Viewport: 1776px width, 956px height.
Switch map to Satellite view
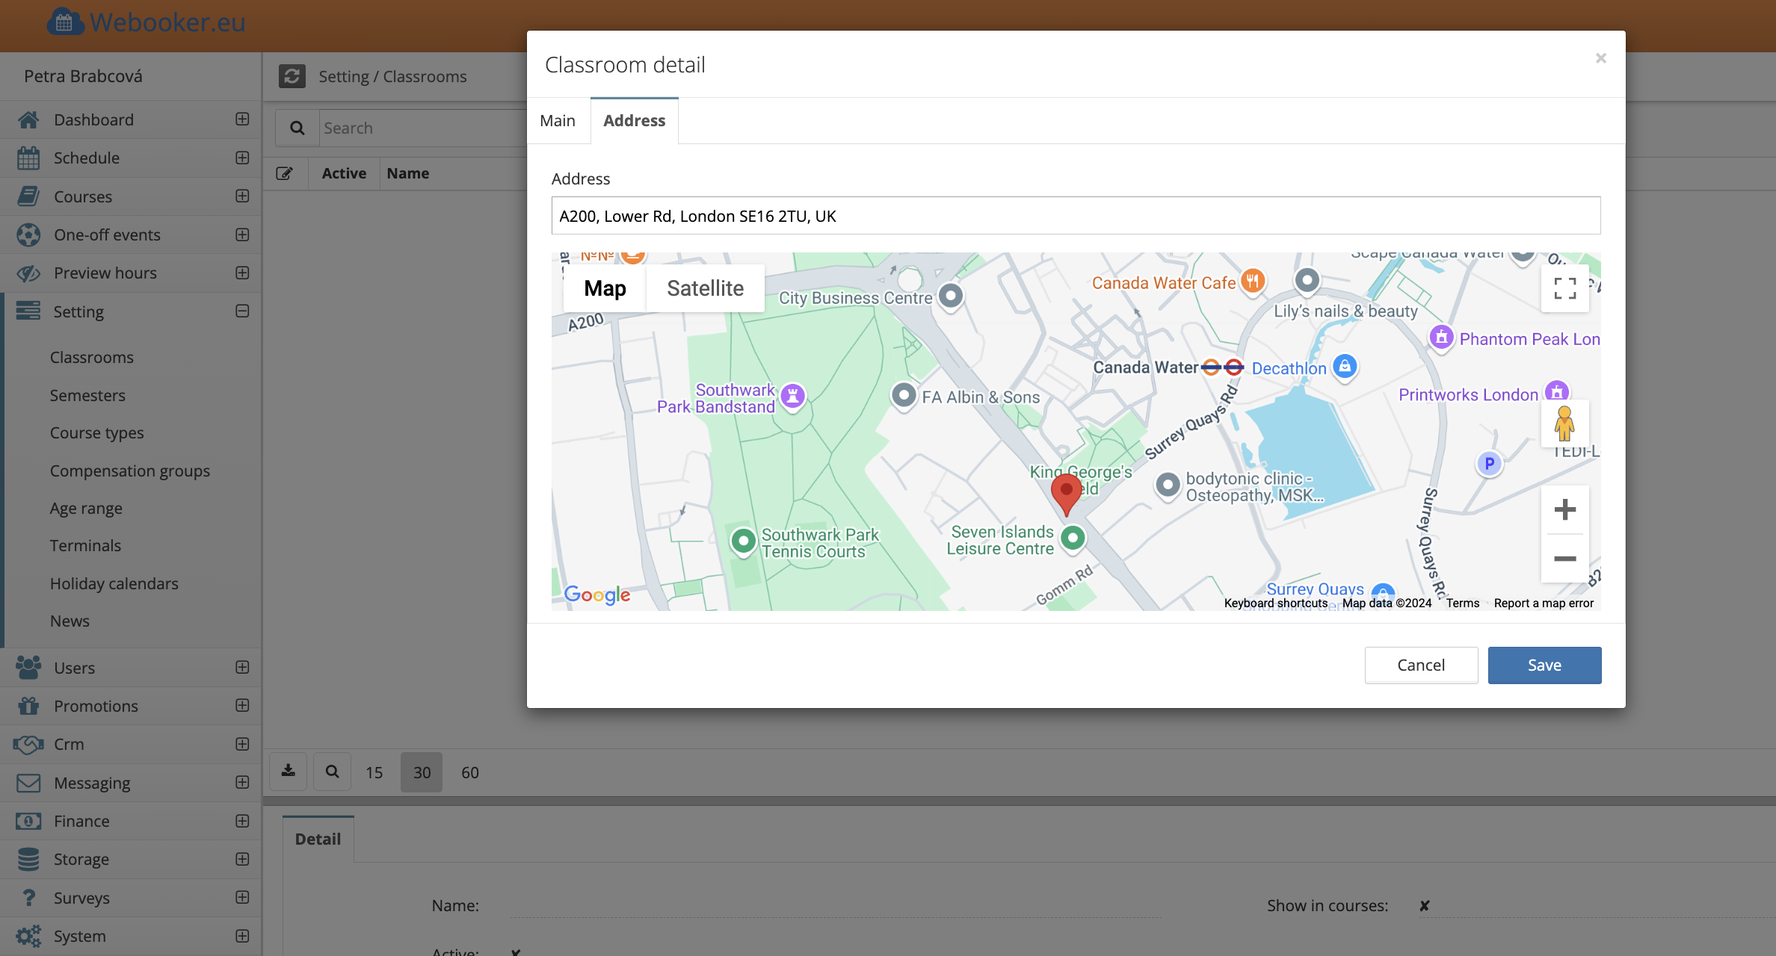[705, 288]
